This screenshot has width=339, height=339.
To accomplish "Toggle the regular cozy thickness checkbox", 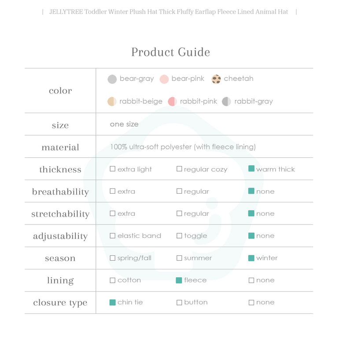I will click(179, 169).
